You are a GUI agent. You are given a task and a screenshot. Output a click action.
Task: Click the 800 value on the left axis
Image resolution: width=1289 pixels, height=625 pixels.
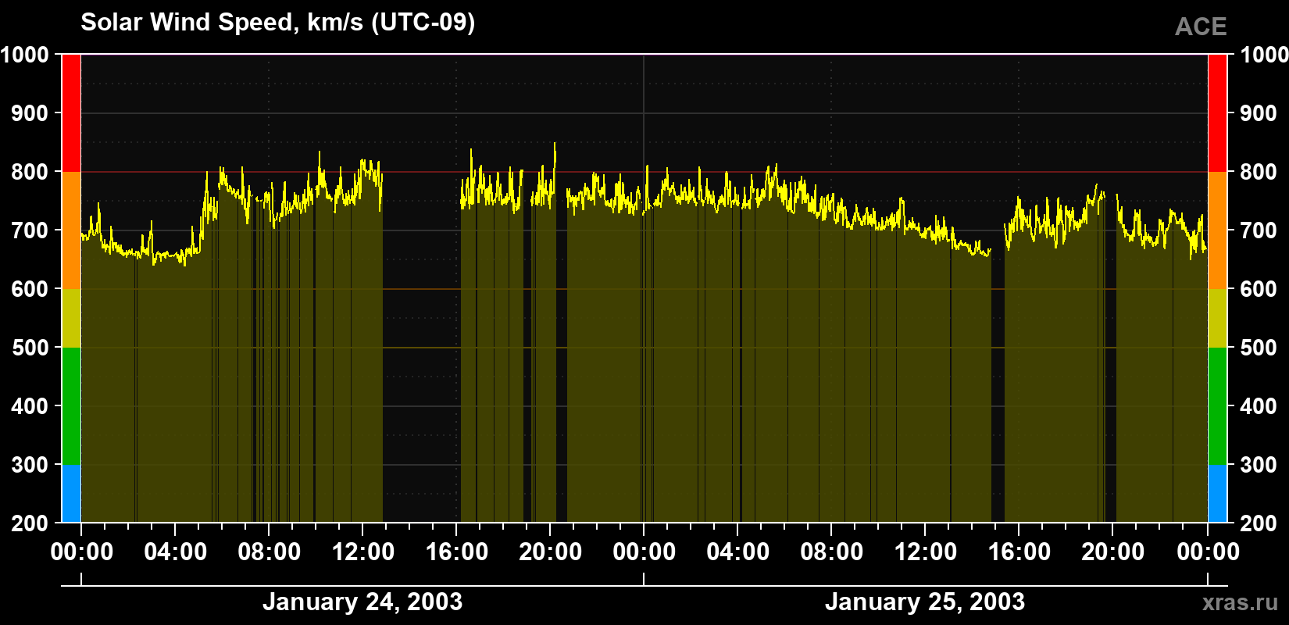[x=30, y=172]
